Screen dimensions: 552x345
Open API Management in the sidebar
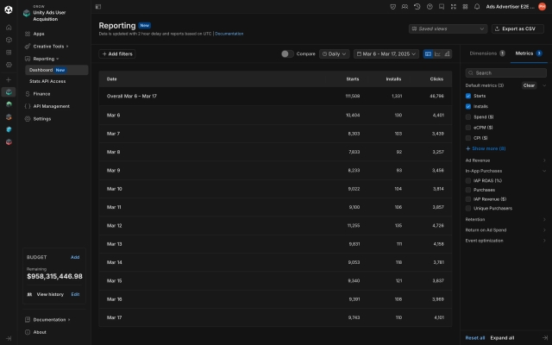pyautogui.click(x=52, y=106)
